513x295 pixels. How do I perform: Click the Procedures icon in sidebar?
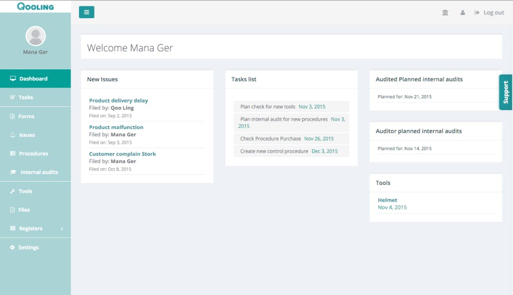coord(13,154)
